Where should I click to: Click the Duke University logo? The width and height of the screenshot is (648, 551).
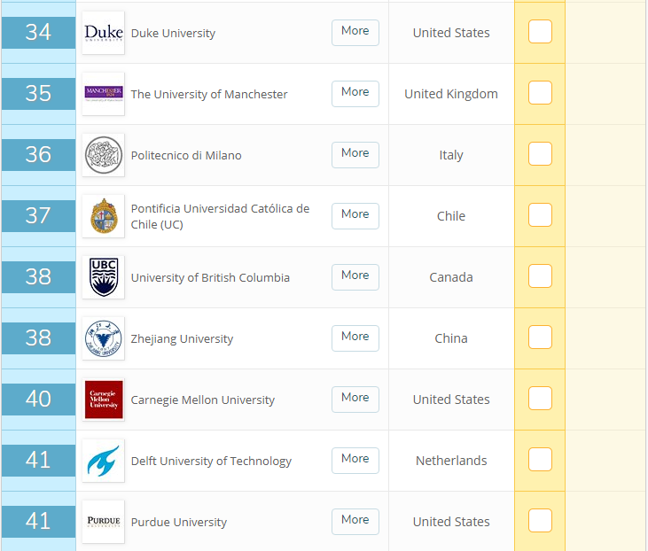[104, 33]
